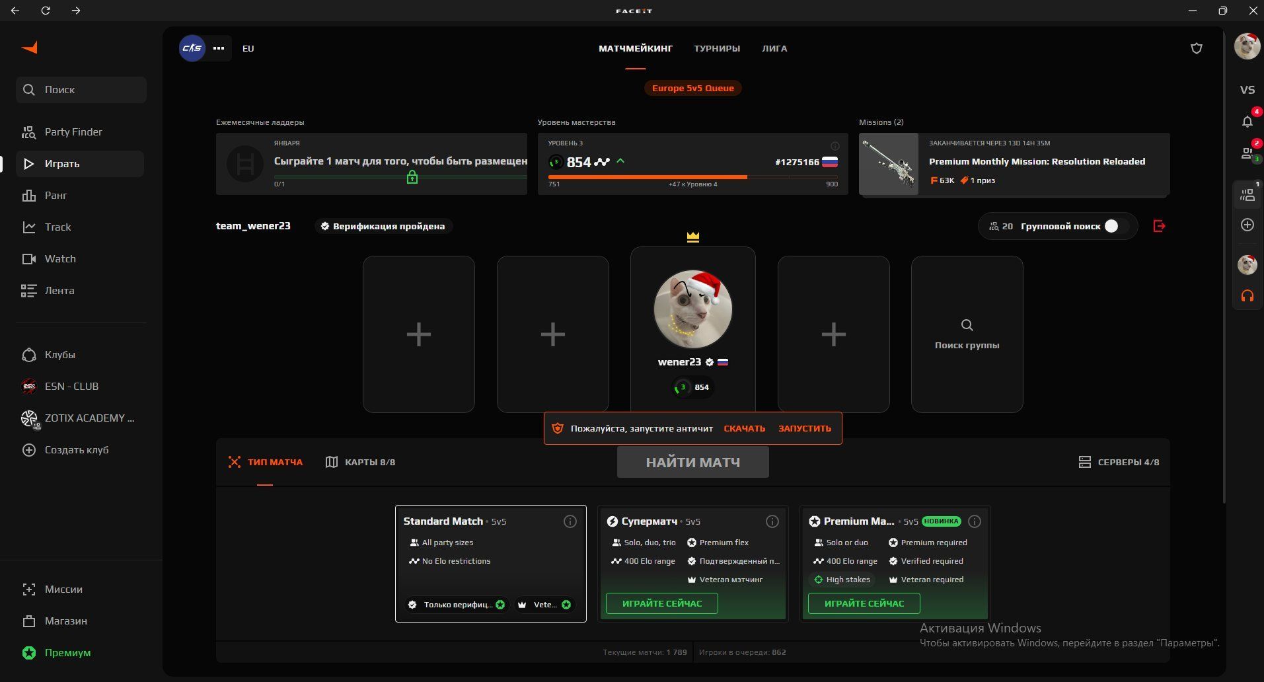Open headset support icon in right sidebar
The image size is (1264, 682).
(1247, 296)
